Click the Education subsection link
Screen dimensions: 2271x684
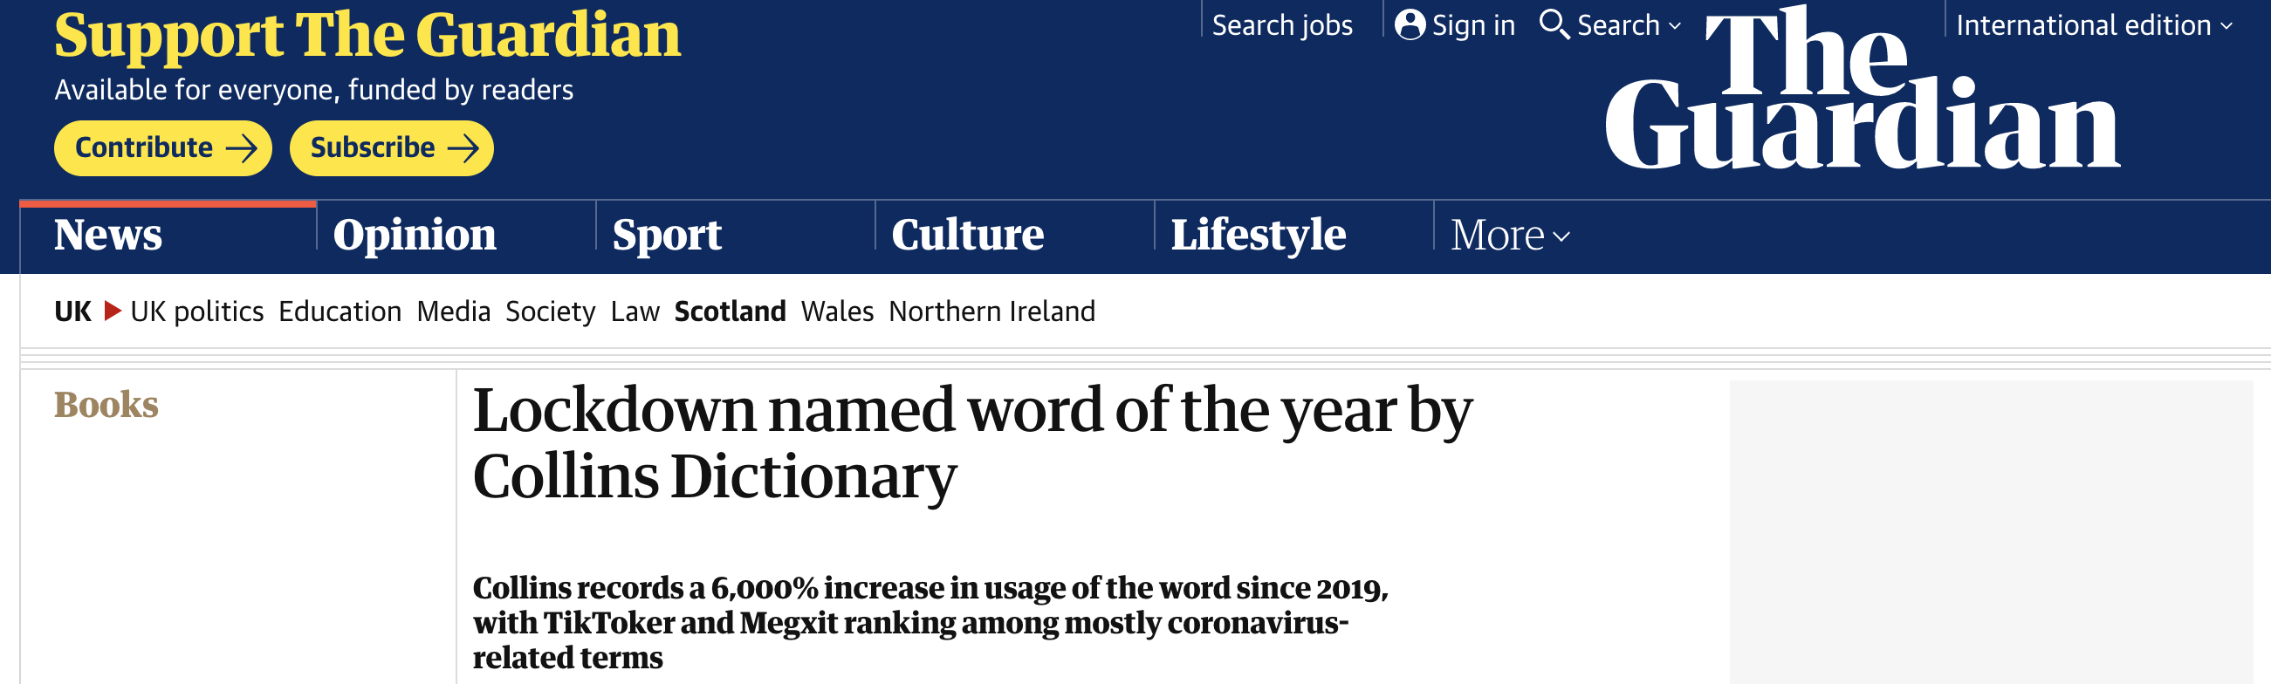pos(340,311)
